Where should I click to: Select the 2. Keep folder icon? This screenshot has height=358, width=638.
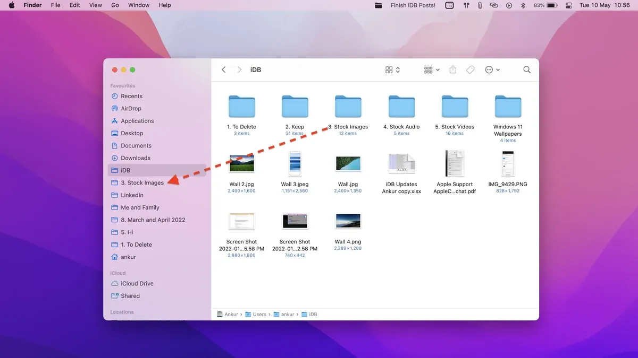[295, 107]
